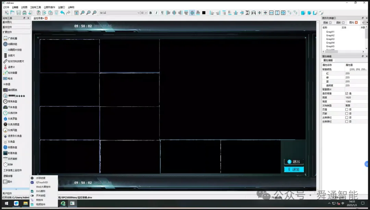This screenshot has height=210, width=370.
Task: Toggle the 左菜单栏 checkbox
Action: tap(347, 118)
